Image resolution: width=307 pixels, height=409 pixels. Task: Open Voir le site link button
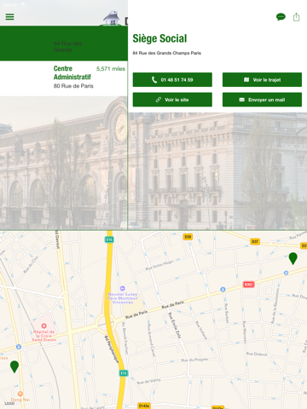(172, 100)
